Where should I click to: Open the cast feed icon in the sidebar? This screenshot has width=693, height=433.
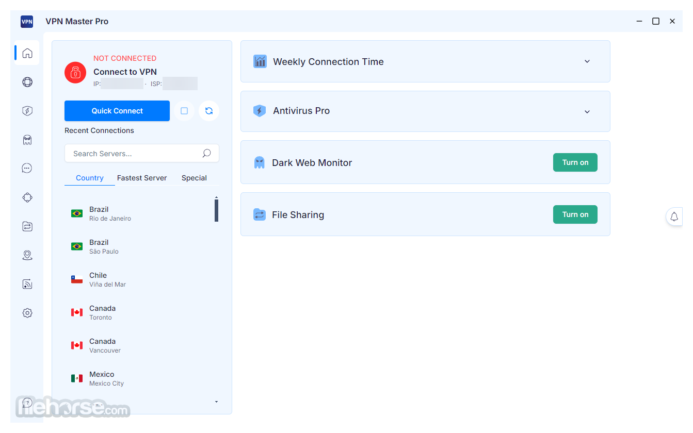click(x=27, y=284)
